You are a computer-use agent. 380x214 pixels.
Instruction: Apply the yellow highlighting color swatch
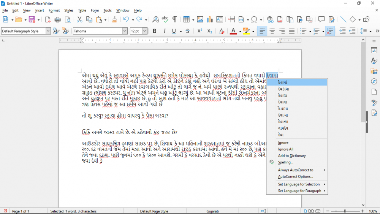point(246,31)
